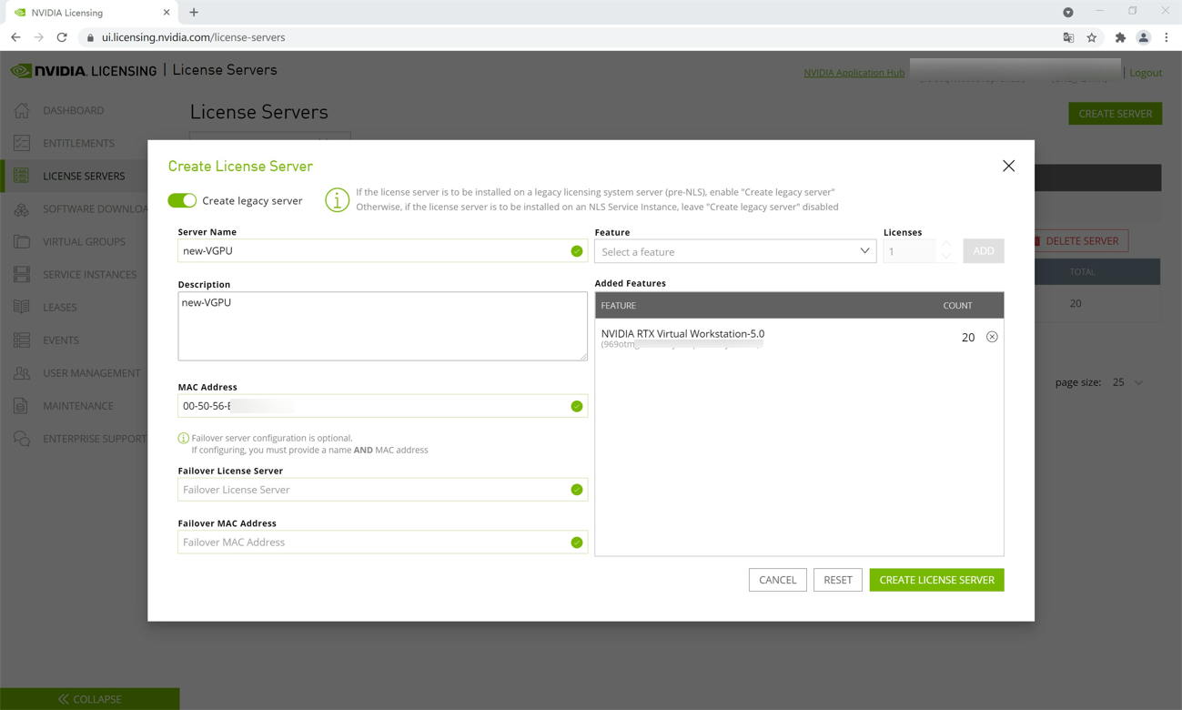Click the legacy server info icon
Viewport: 1182px width, 710px height.
[x=337, y=200]
